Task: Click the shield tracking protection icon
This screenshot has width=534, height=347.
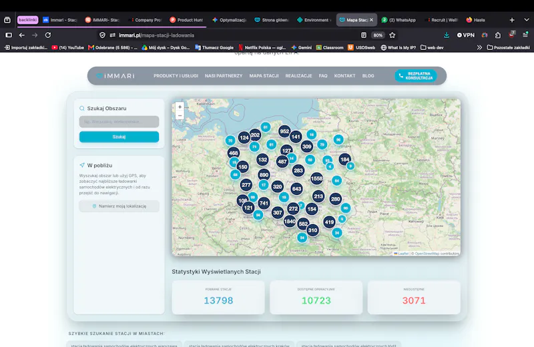Action: [102, 35]
